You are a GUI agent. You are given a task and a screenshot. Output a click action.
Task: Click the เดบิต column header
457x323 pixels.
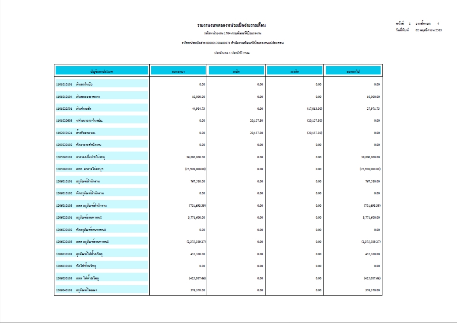click(x=236, y=71)
